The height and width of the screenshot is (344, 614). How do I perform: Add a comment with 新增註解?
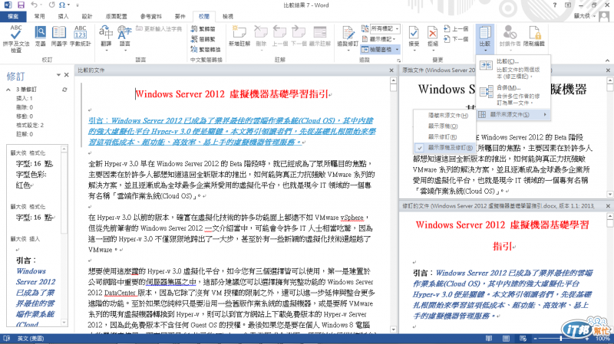pyautogui.click(x=239, y=36)
